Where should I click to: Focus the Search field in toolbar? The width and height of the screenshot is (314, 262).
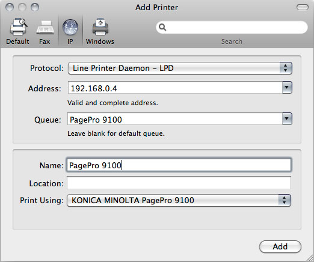pyautogui.click(x=232, y=27)
